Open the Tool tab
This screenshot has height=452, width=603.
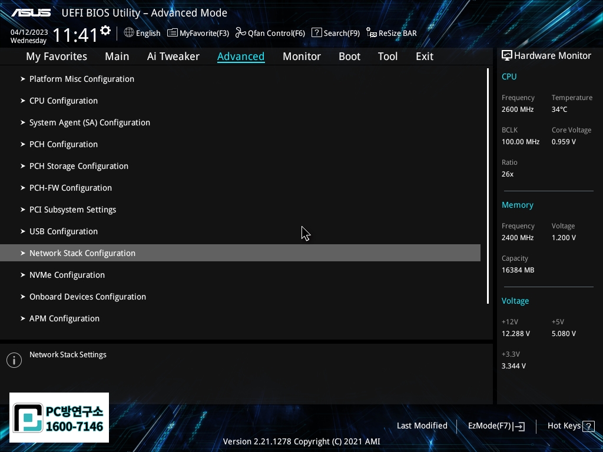point(387,56)
